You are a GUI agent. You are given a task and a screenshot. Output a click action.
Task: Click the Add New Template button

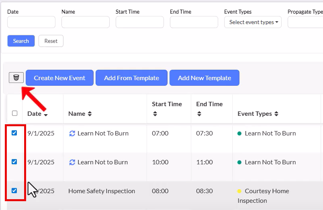click(x=204, y=78)
